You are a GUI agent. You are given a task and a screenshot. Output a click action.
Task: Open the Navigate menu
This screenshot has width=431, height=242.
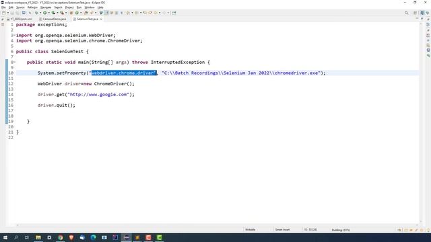[x=46, y=7]
